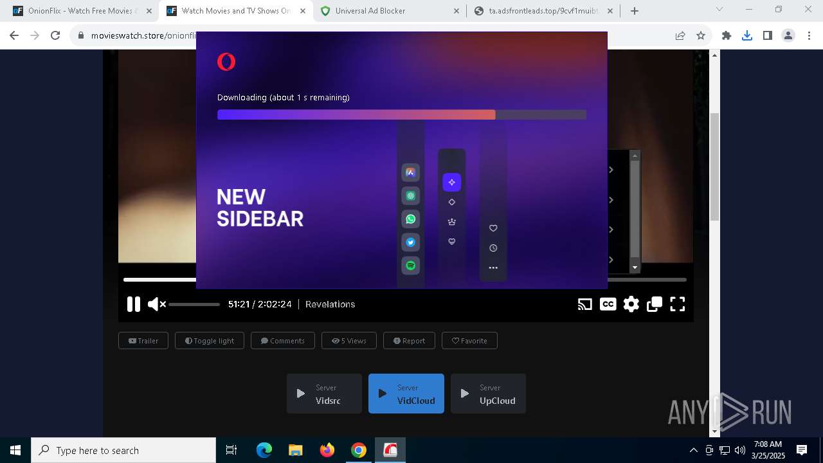Open File Explorer from taskbar

296,450
